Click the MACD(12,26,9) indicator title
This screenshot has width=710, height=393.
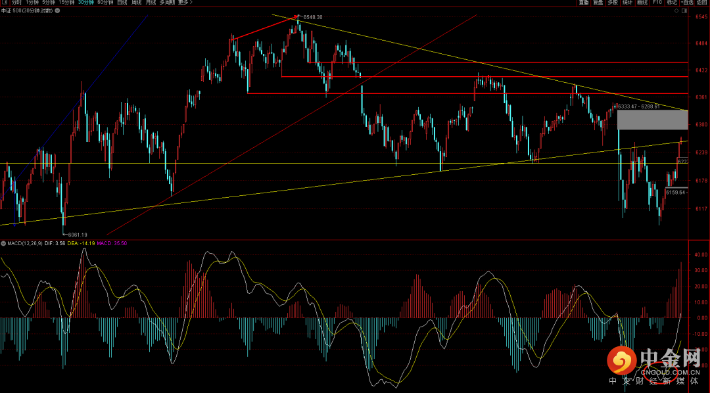pyautogui.click(x=25, y=244)
